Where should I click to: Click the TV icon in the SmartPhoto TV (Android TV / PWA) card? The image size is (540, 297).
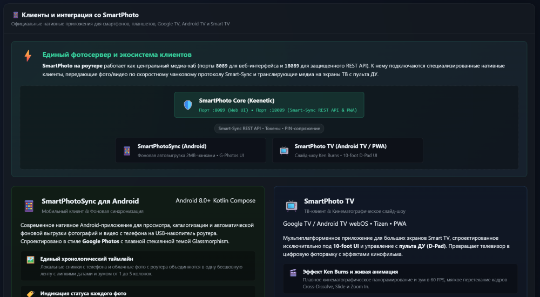pyautogui.click(x=284, y=151)
